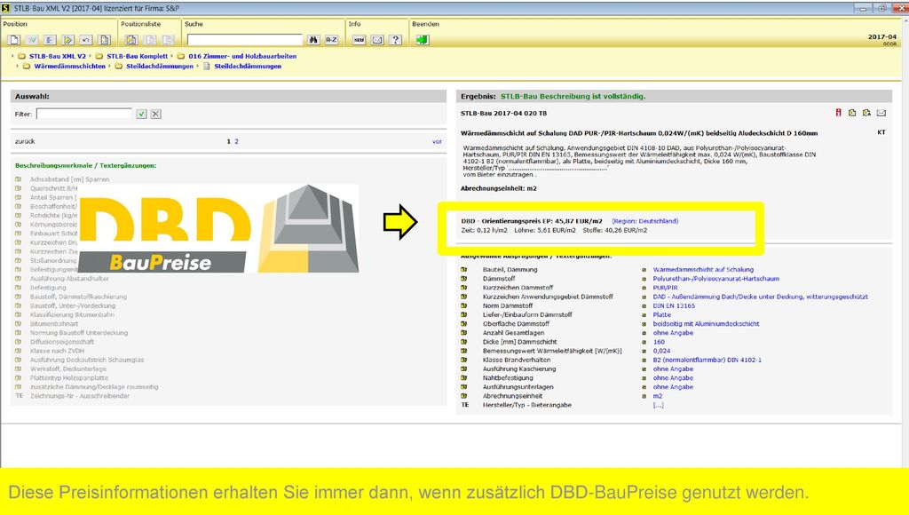
Task: Click the icon left of Norm Dämmstoff row
Action: (463, 305)
